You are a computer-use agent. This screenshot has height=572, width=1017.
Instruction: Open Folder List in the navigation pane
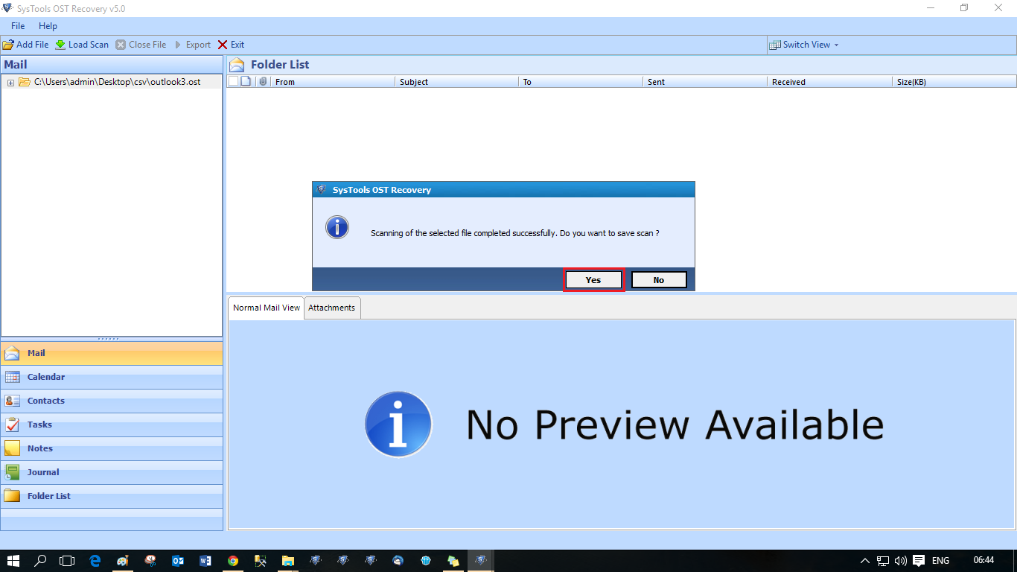[112, 496]
